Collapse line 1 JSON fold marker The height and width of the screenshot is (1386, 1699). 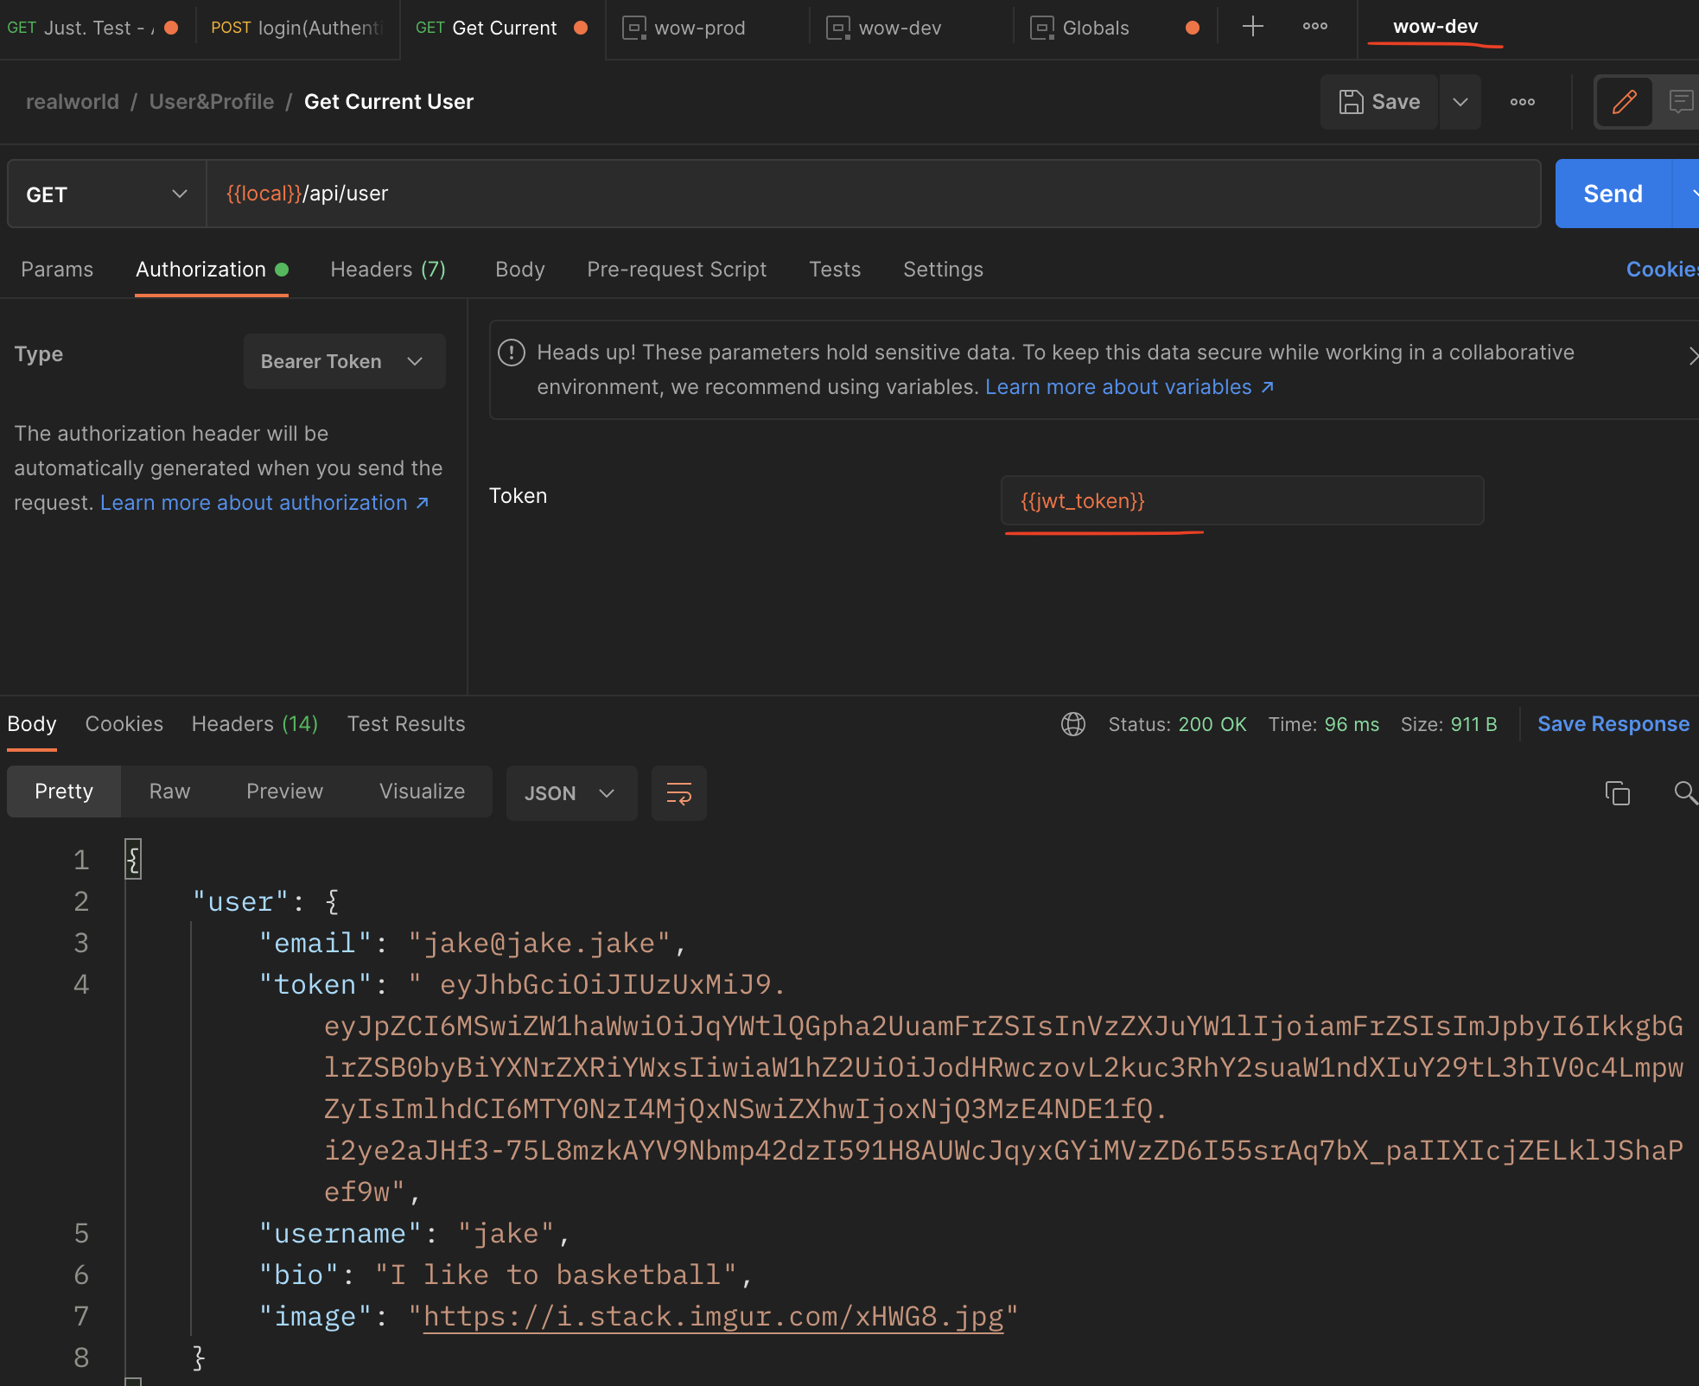[133, 860]
